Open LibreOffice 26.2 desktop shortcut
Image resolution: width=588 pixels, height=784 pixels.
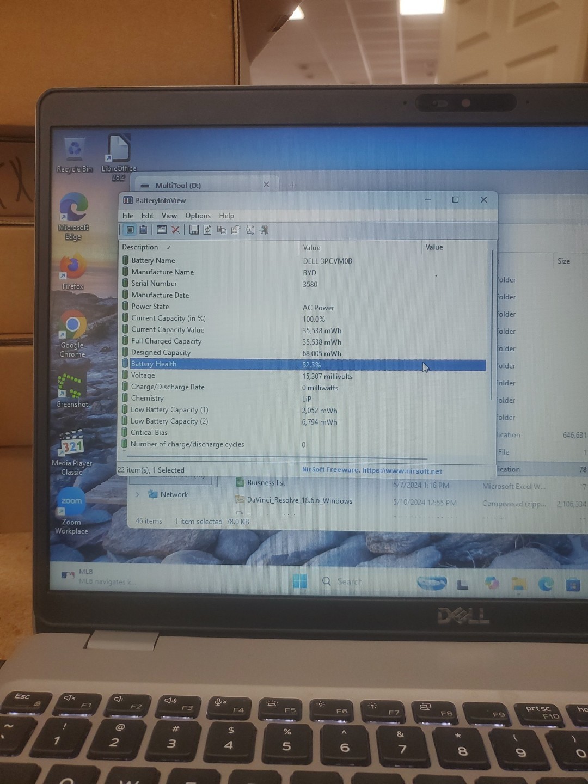pyautogui.click(x=119, y=157)
